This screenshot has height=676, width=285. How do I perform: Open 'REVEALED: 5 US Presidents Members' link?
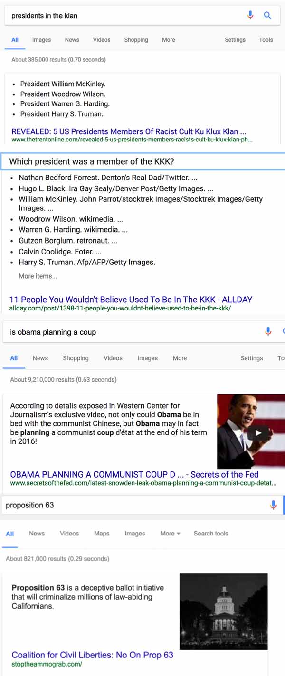pos(129,131)
